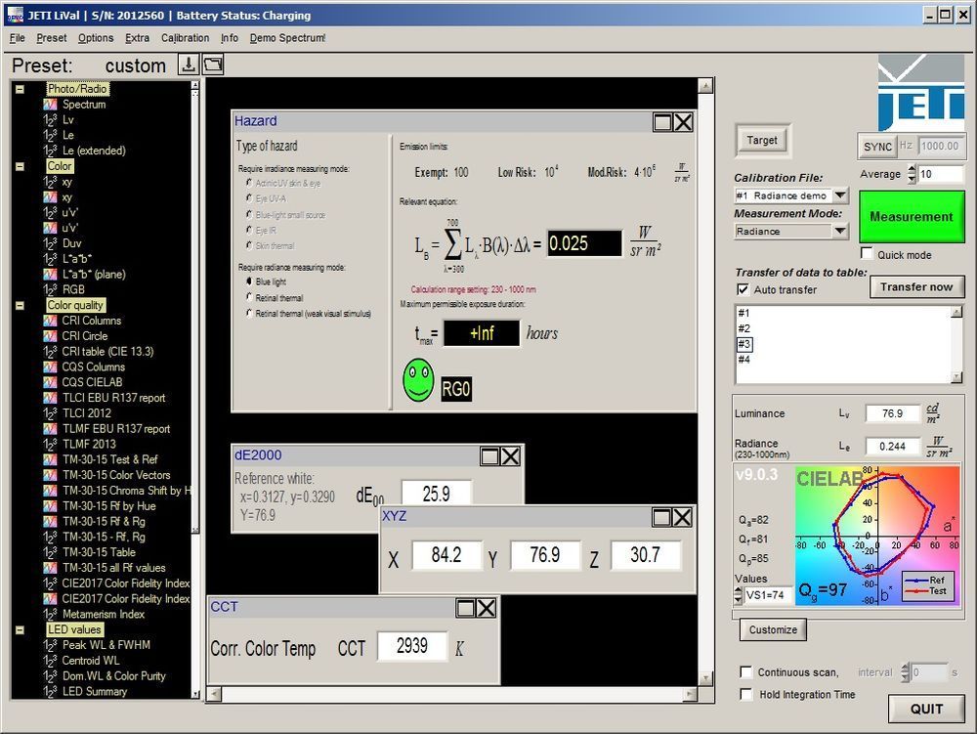The height and width of the screenshot is (734, 977).
Task: Select the Retinal thermal radio button
Action: pos(248,297)
